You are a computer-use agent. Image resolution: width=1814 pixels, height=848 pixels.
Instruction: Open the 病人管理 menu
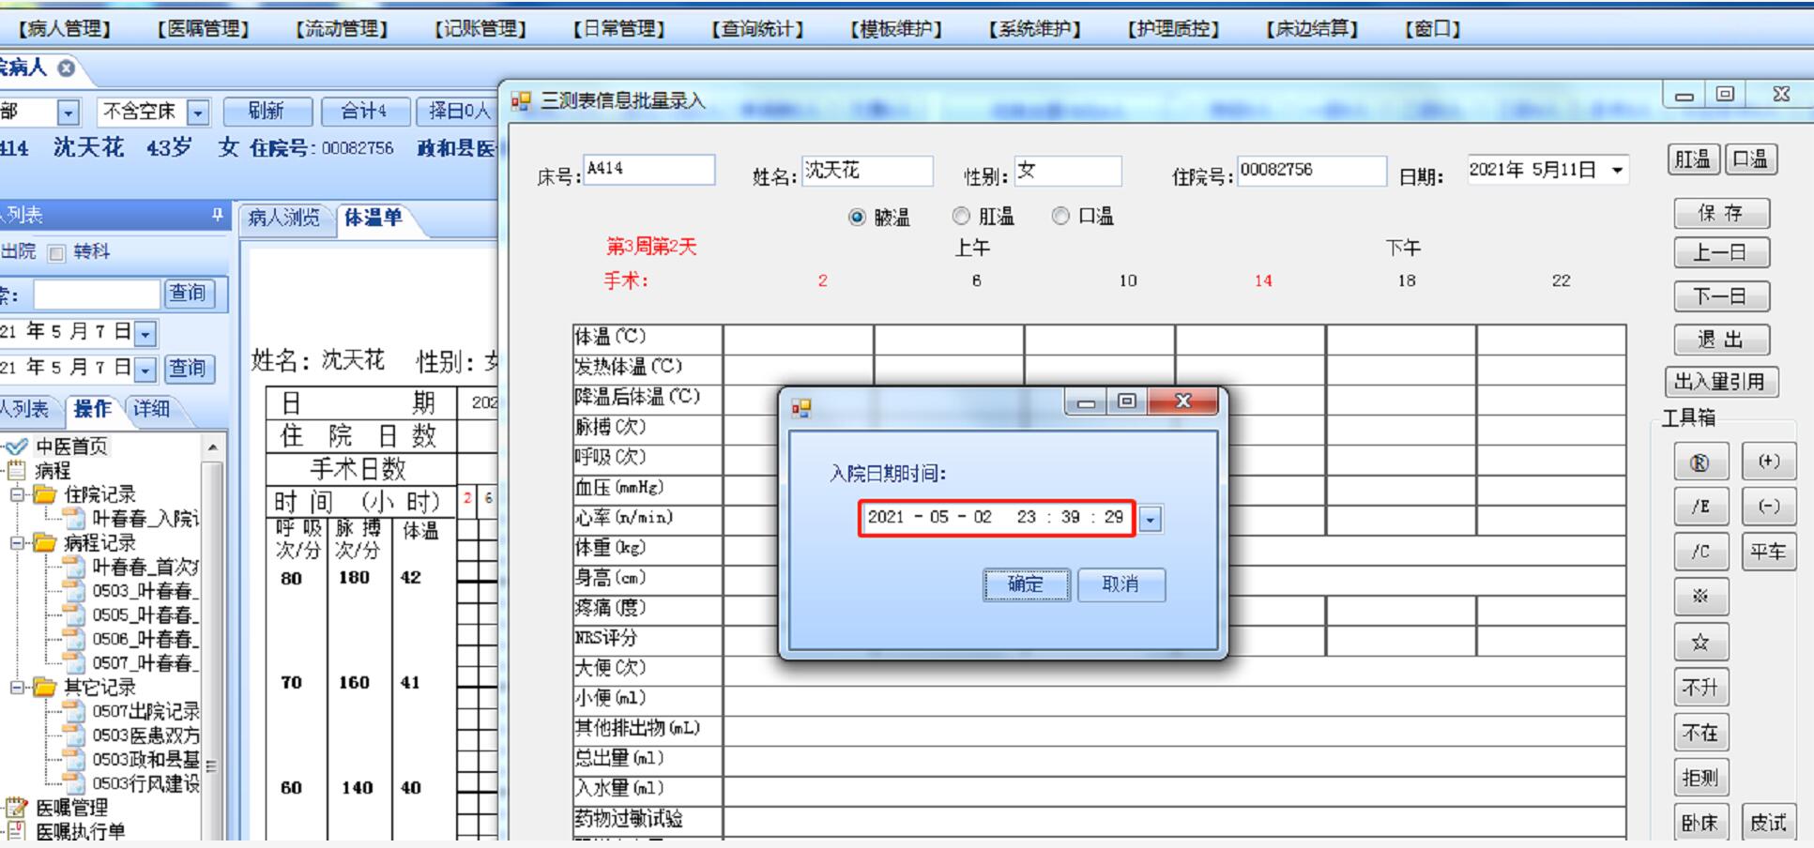tap(64, 29)
